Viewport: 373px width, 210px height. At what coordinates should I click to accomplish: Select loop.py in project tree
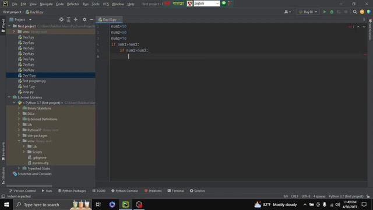coord(28,92)
